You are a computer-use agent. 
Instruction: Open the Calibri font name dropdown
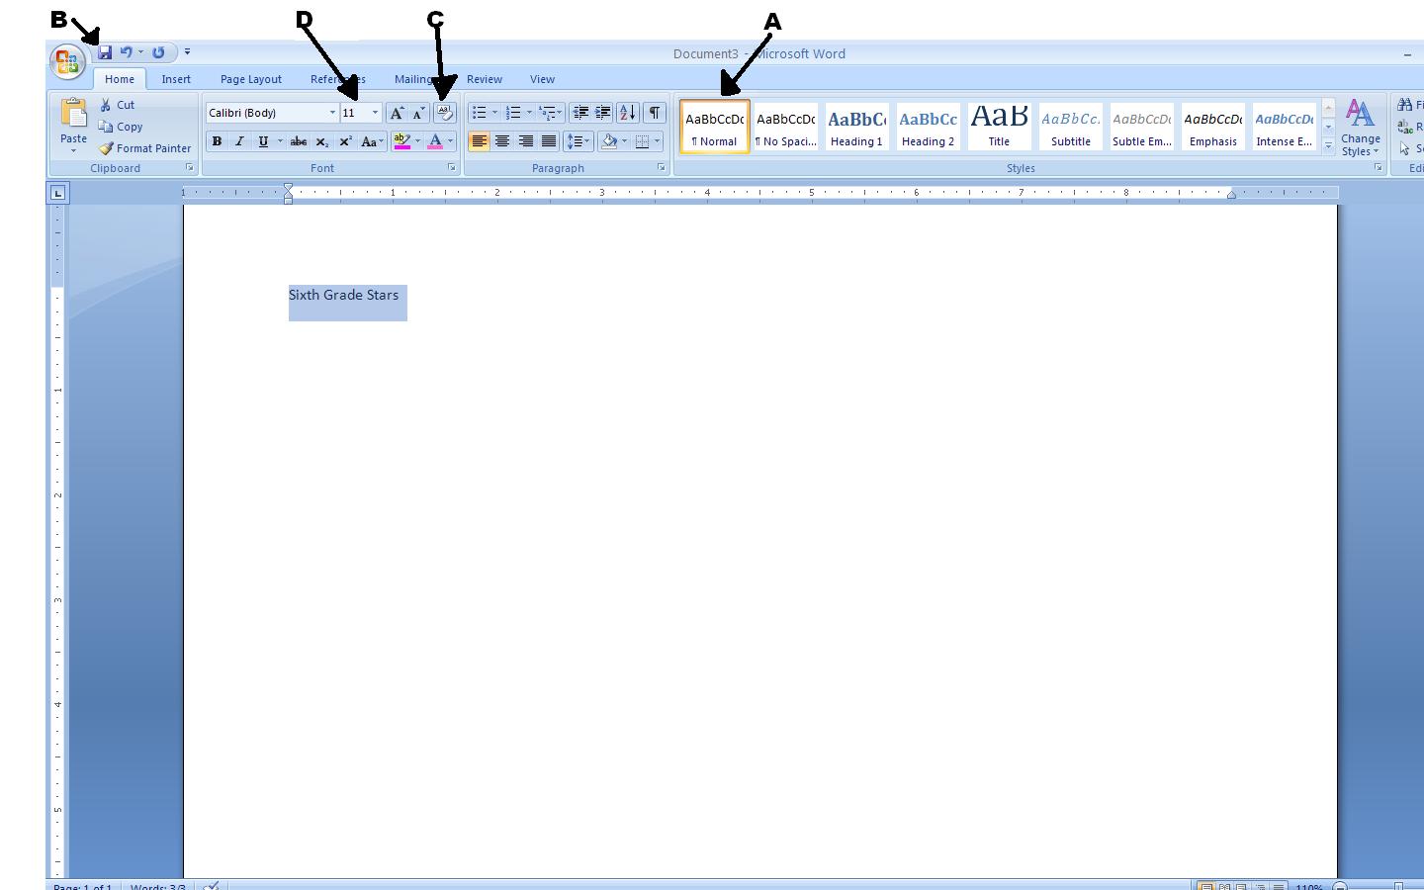click(x=332, y=113)
